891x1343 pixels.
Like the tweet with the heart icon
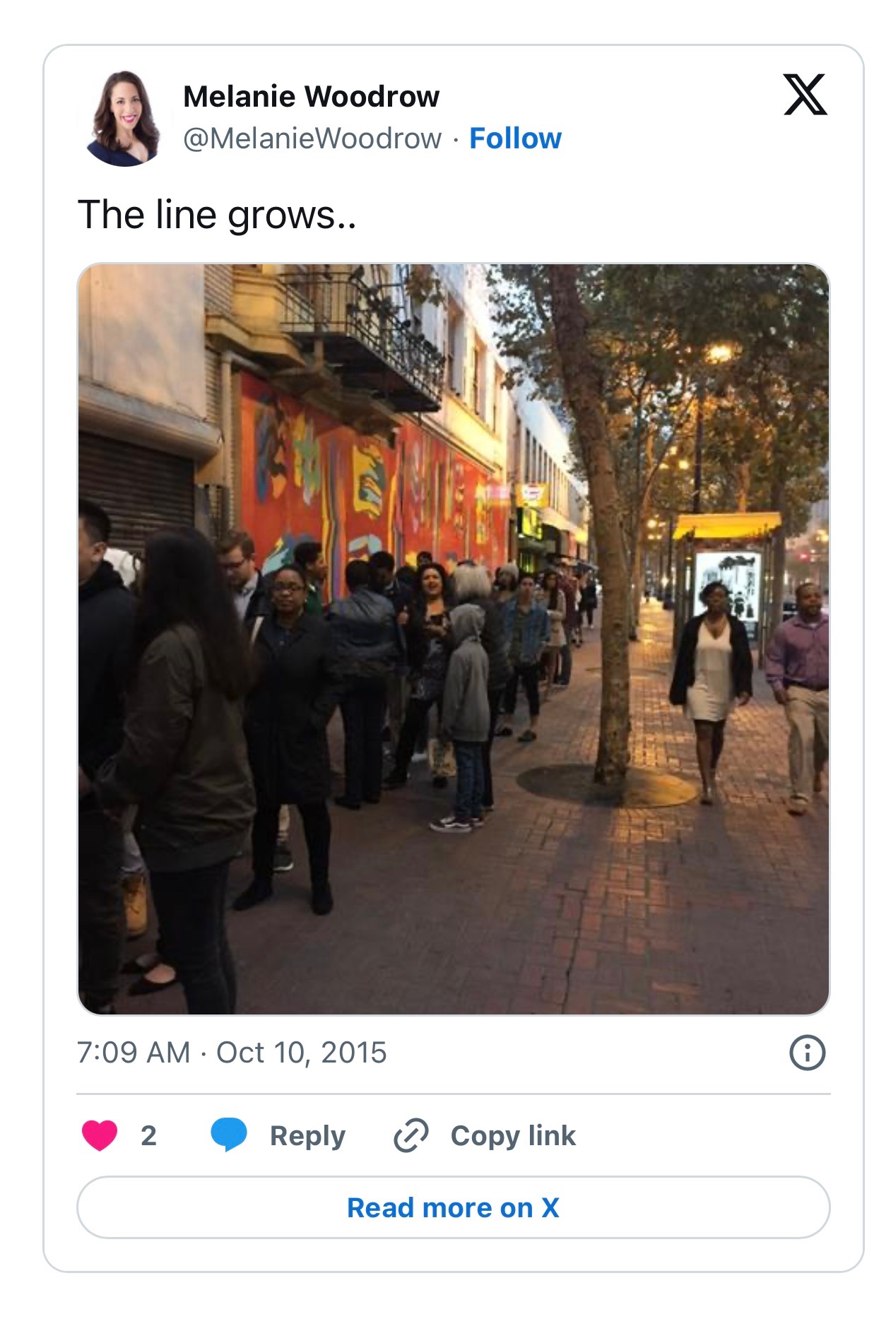click(x=100, y=1135)
